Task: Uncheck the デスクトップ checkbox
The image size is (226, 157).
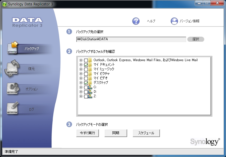Action: pos(86,83)
